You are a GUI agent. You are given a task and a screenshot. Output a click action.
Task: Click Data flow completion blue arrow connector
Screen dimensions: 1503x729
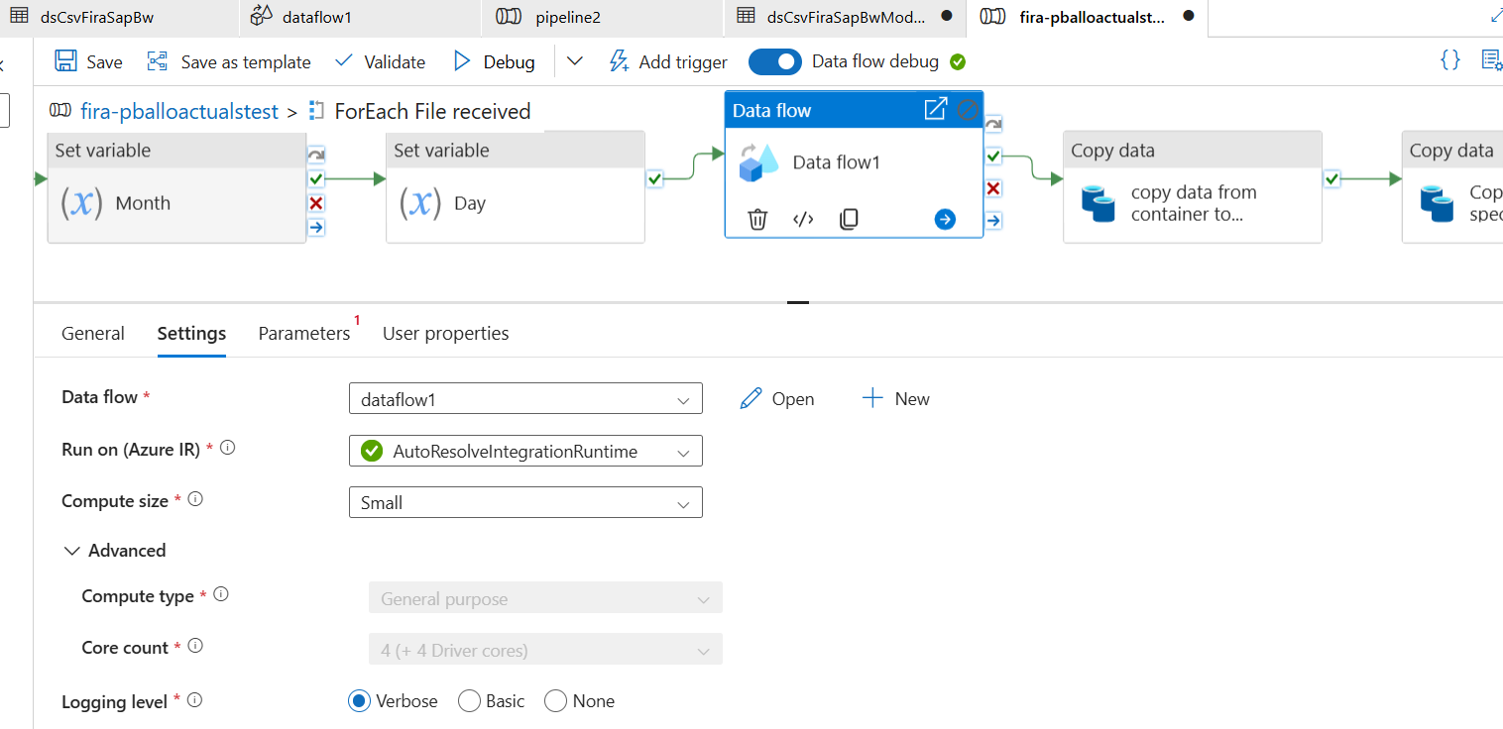click(x=993, y=220)
